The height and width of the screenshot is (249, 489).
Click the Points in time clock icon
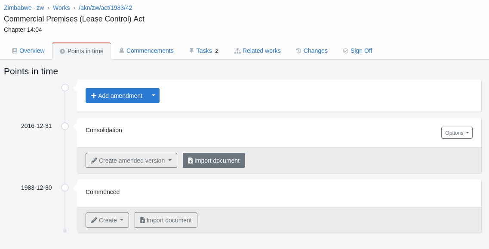(62, 51)
